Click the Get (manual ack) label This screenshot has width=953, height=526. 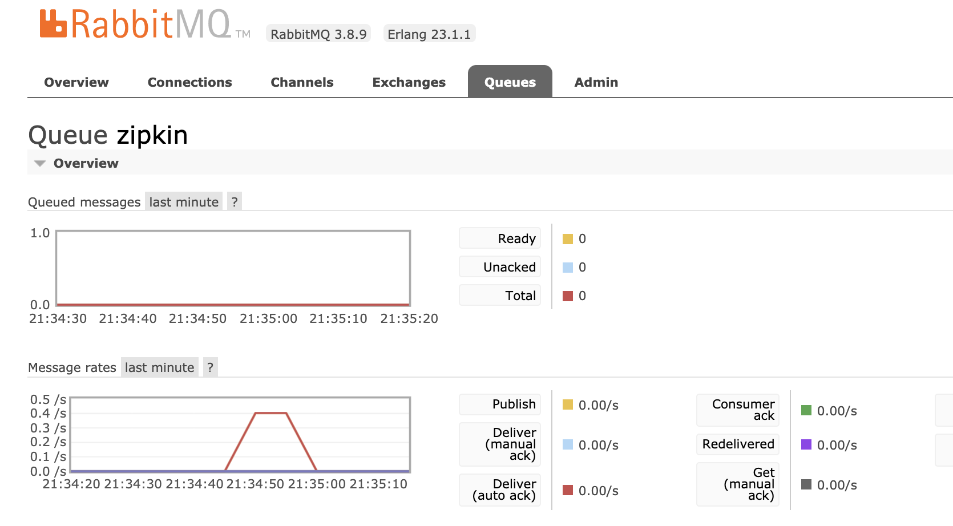(x=738, y=484)
